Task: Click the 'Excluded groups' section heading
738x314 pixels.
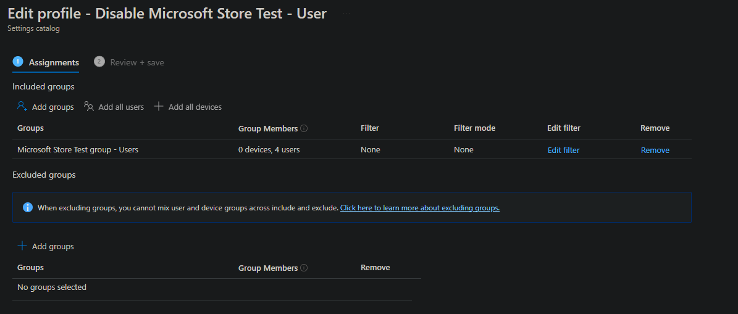Action: [44, 175]
